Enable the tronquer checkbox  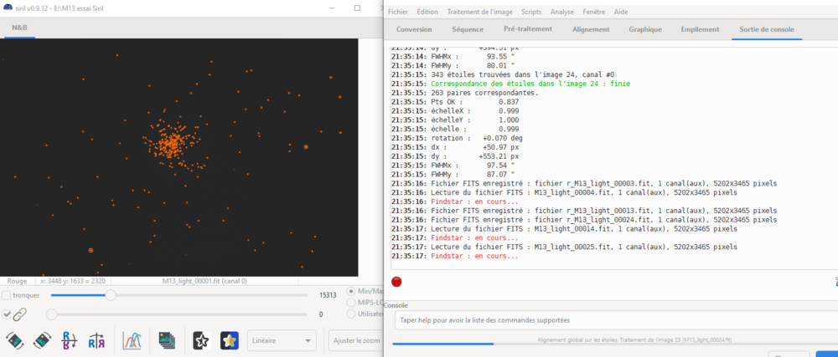point(7,295)
